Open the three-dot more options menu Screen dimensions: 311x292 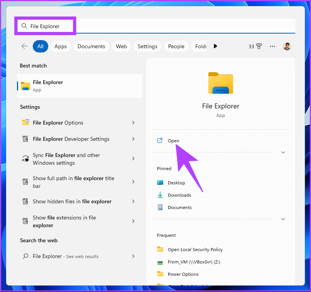click(272, 46)
